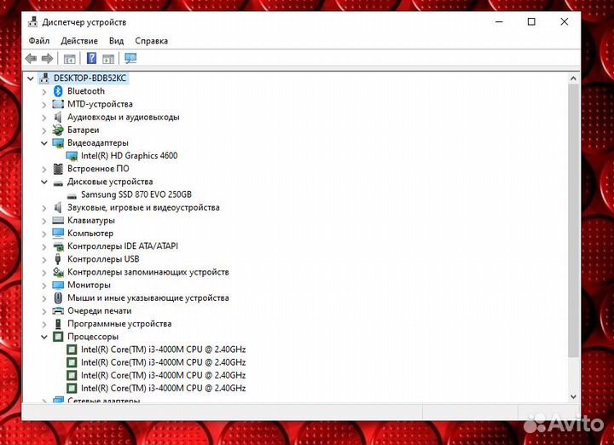Select Samsung SSD 870 EVO 250GB entry
The image size is (614, 445).
(136, 194)
